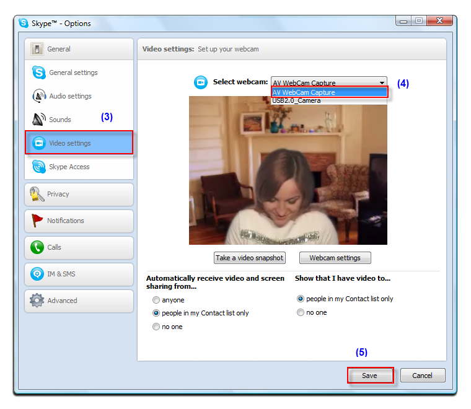Save the video settings
This screenshot has width=471, height=409.
pyautogui.click(x=370, y=376)
